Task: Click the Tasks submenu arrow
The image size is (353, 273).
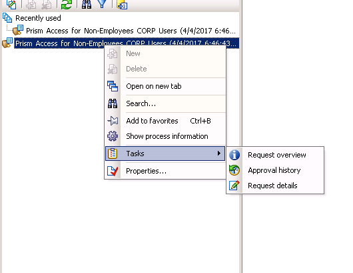Action: pyautogui.click(x=219, y=154)
